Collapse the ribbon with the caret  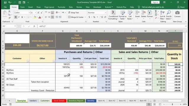[186, 21]
